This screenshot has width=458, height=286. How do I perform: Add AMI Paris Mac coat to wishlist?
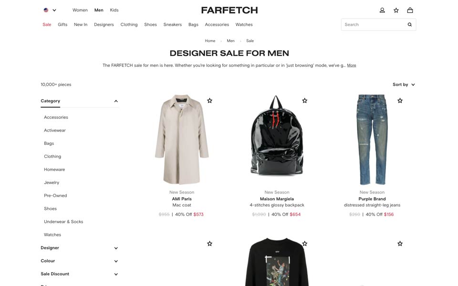(x=209, y=101)
